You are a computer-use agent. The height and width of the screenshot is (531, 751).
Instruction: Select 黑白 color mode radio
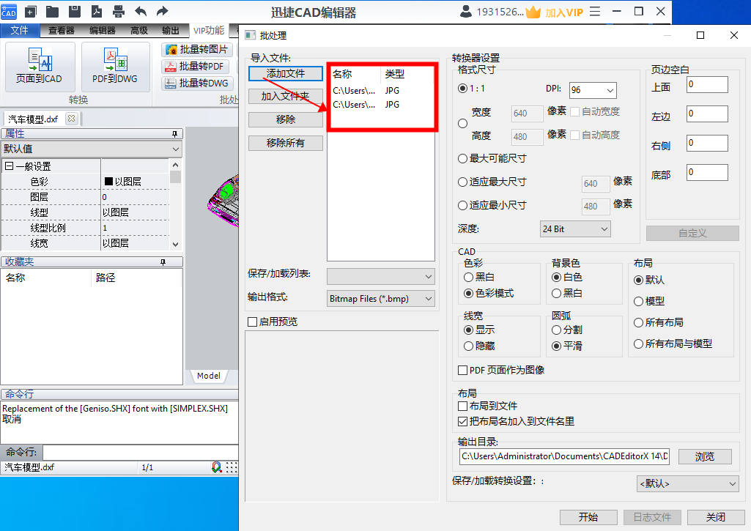[x=469, y=278]
